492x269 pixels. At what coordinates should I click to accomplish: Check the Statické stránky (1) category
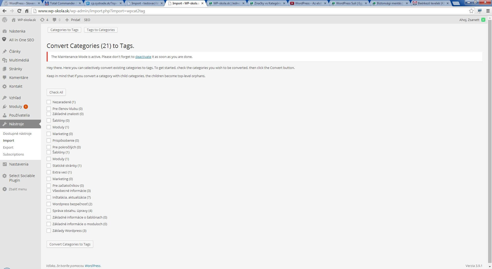[49, 165]
